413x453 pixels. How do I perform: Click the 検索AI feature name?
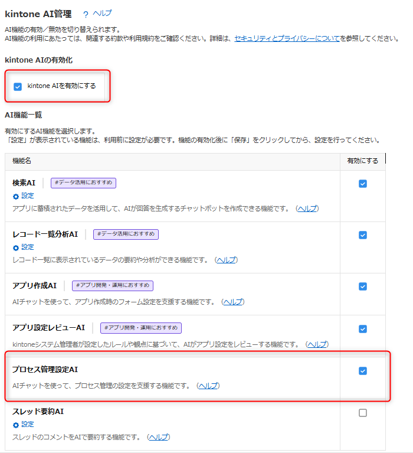pos(24,183)
